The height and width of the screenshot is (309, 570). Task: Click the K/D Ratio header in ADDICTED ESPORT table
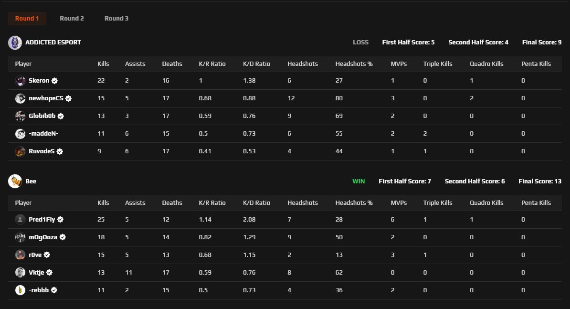(x=257, y=64)
